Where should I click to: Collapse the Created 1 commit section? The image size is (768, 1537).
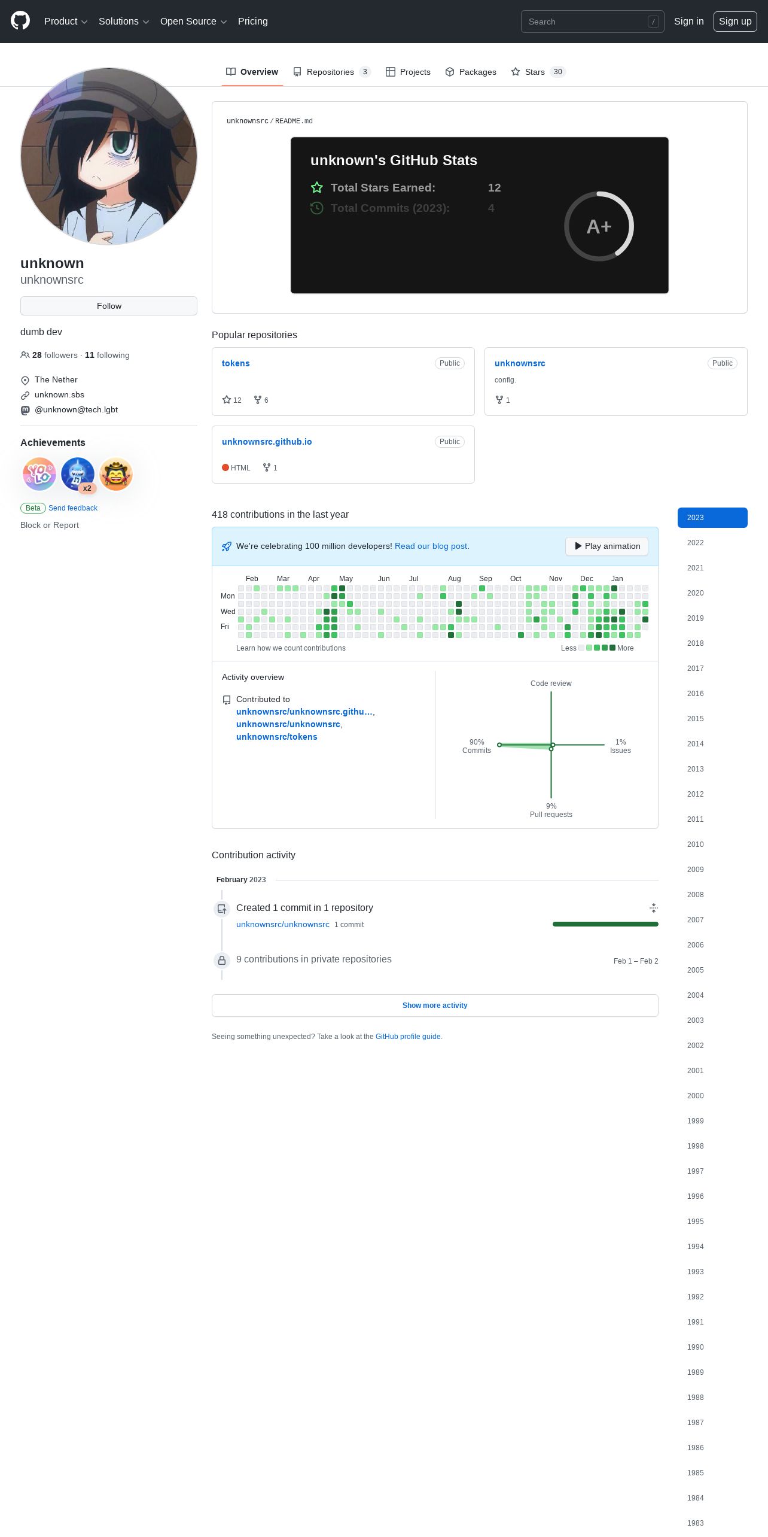(x=654, y=908)
